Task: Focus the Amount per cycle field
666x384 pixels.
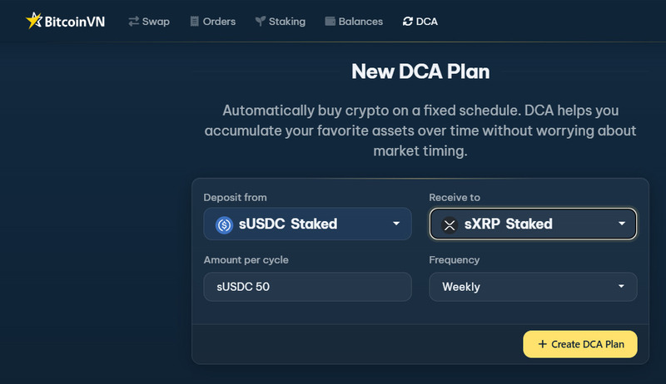Action: [307, 287]
